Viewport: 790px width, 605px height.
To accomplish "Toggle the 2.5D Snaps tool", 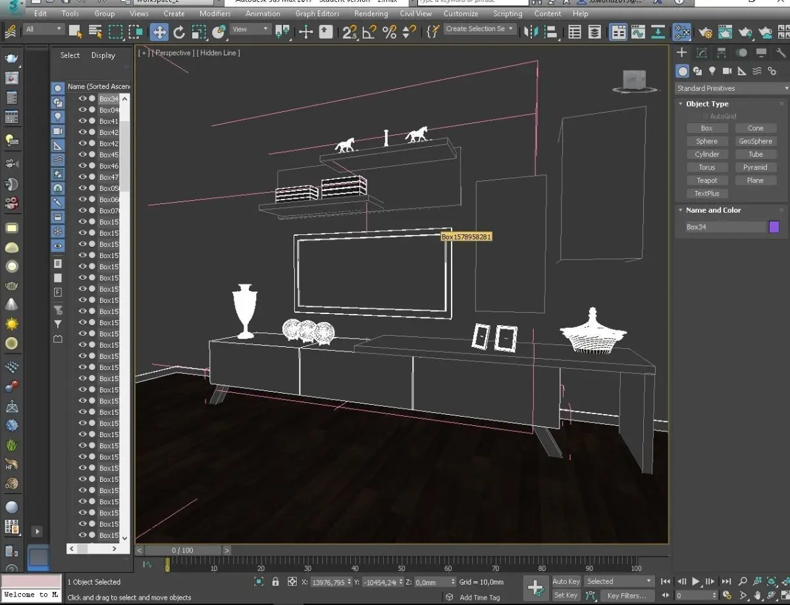I will pos(350,32).
